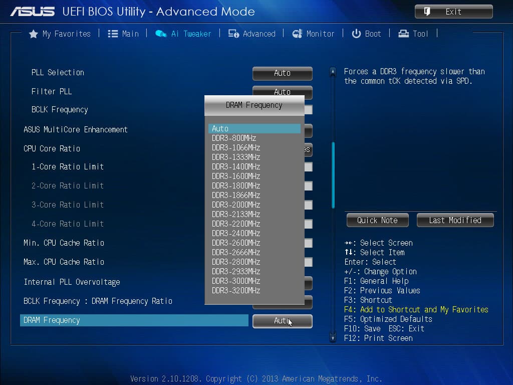
Task: Select 1-Core Ratio Limit row
Action: point(68,166)
